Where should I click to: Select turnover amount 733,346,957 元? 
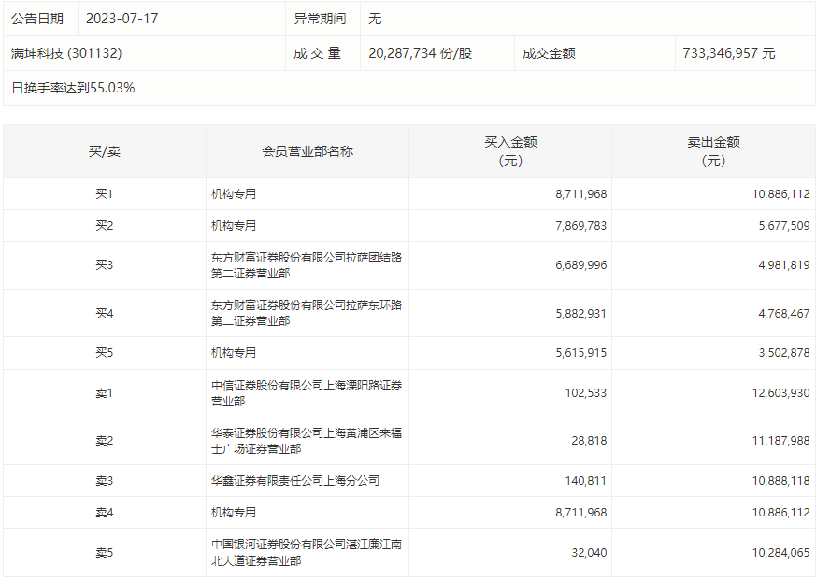[728, 53]
